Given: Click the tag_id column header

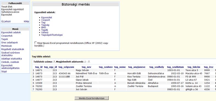Looking at the screenshot, I should [39, 67].
